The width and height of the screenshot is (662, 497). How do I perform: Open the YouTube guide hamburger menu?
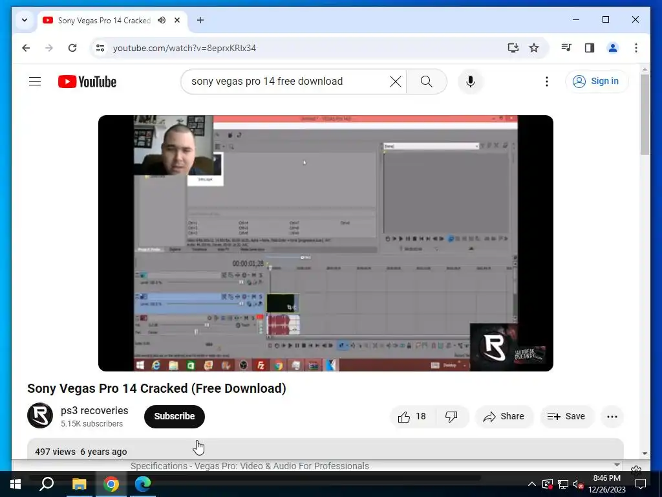35,81
